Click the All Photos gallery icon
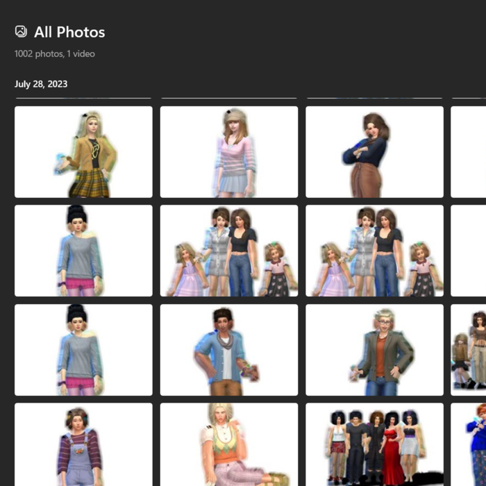This screenshot has width=486, height=486. pos(21,31)
